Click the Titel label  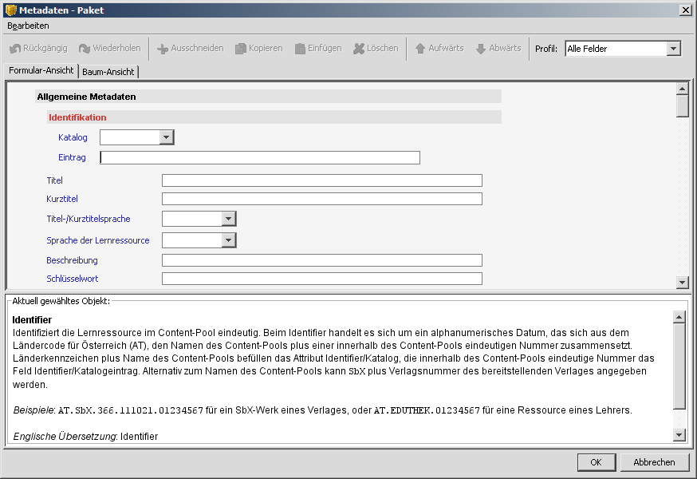point(54,180)
